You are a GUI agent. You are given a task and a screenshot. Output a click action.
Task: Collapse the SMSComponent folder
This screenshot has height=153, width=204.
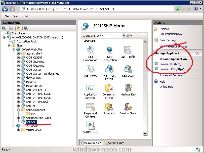pyautogui.click(x=18, y=110)
